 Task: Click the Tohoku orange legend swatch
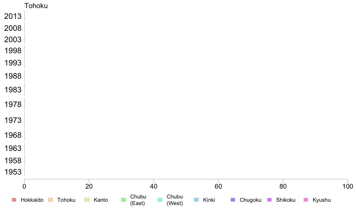click(50, 200)
